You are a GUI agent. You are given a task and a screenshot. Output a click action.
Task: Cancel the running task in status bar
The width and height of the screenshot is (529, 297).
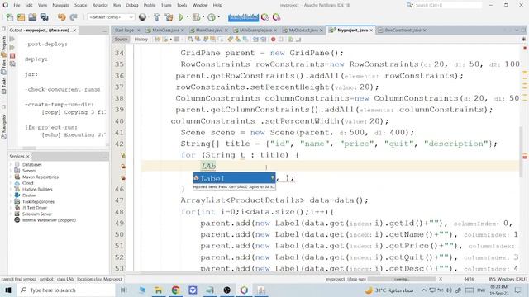[x=441, y=279]
